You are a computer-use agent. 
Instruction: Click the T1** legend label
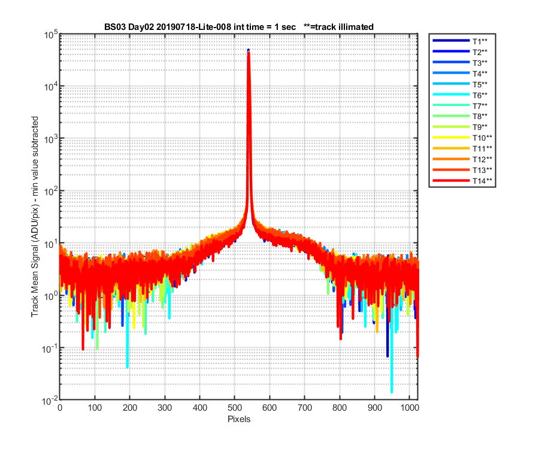coord(480,41)
